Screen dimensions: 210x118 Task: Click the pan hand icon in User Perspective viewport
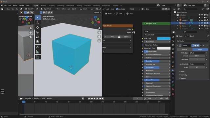[99, 32]
